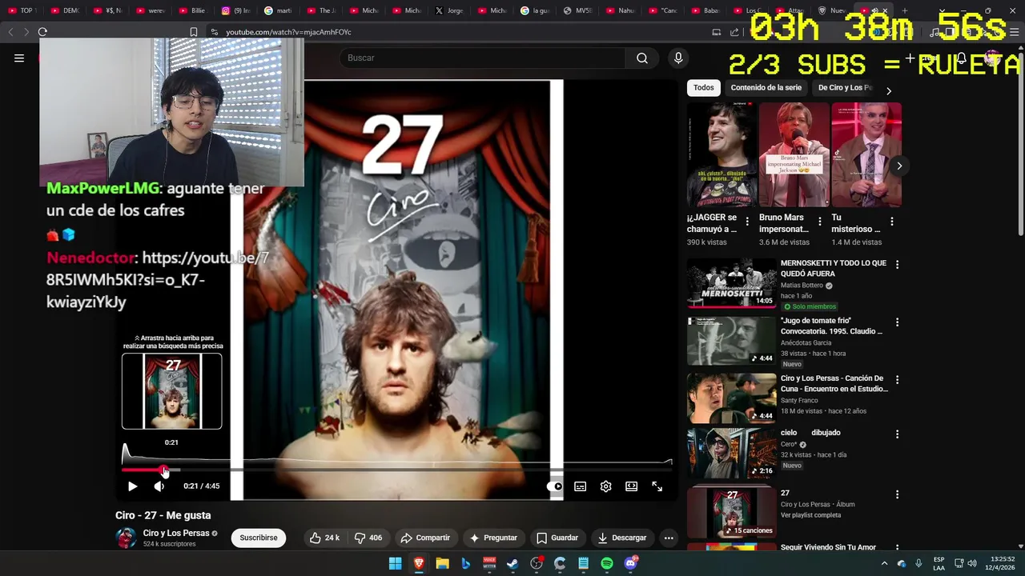
Task: Open options menu for MERNOSKETTI video
Action: click(897, 264)
